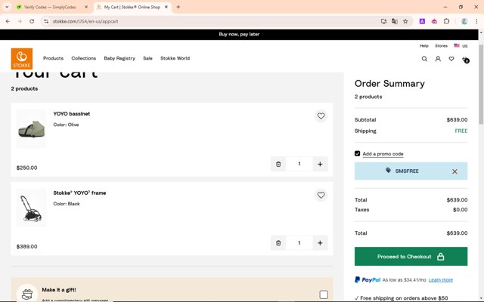Viewport: 484px width, 302px height.
Task: Click YOYO bassinet quantity field
Action: coord(299,164)
